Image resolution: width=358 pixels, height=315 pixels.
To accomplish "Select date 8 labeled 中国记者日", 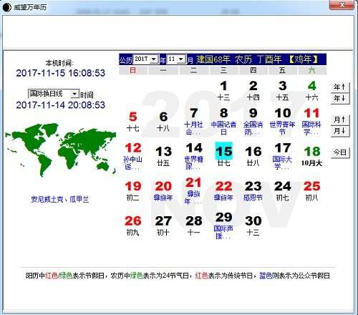I will (x=223, y=121).
